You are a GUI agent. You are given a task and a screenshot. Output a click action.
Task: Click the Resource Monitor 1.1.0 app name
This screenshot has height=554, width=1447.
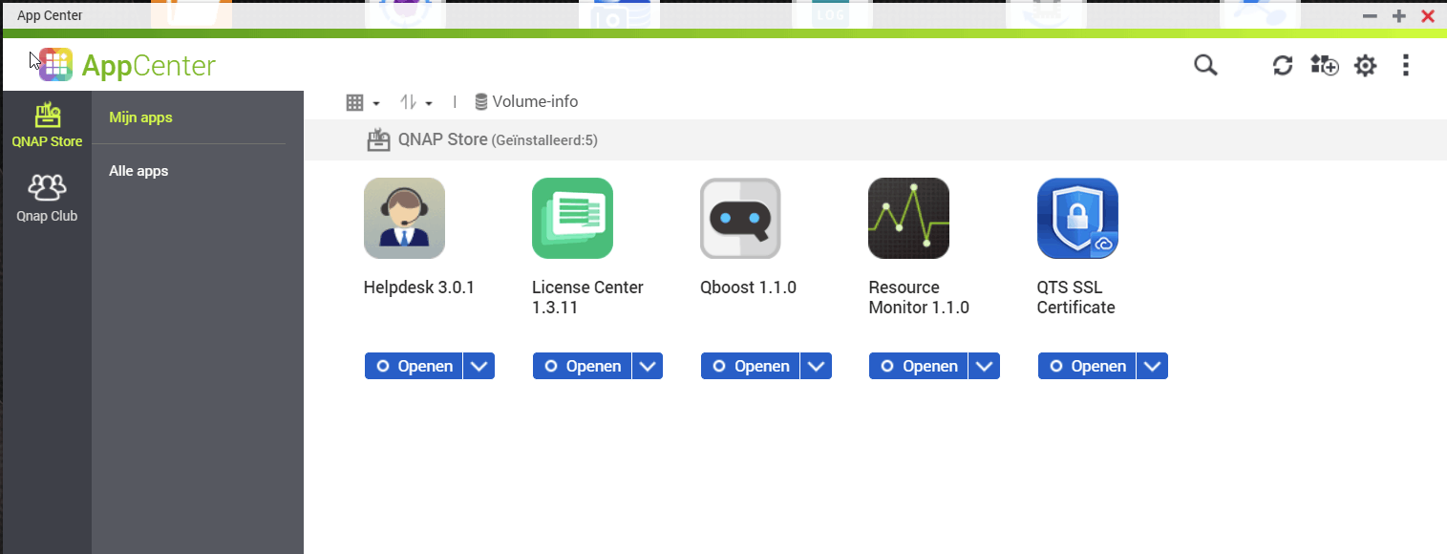[x=919, y=297]
